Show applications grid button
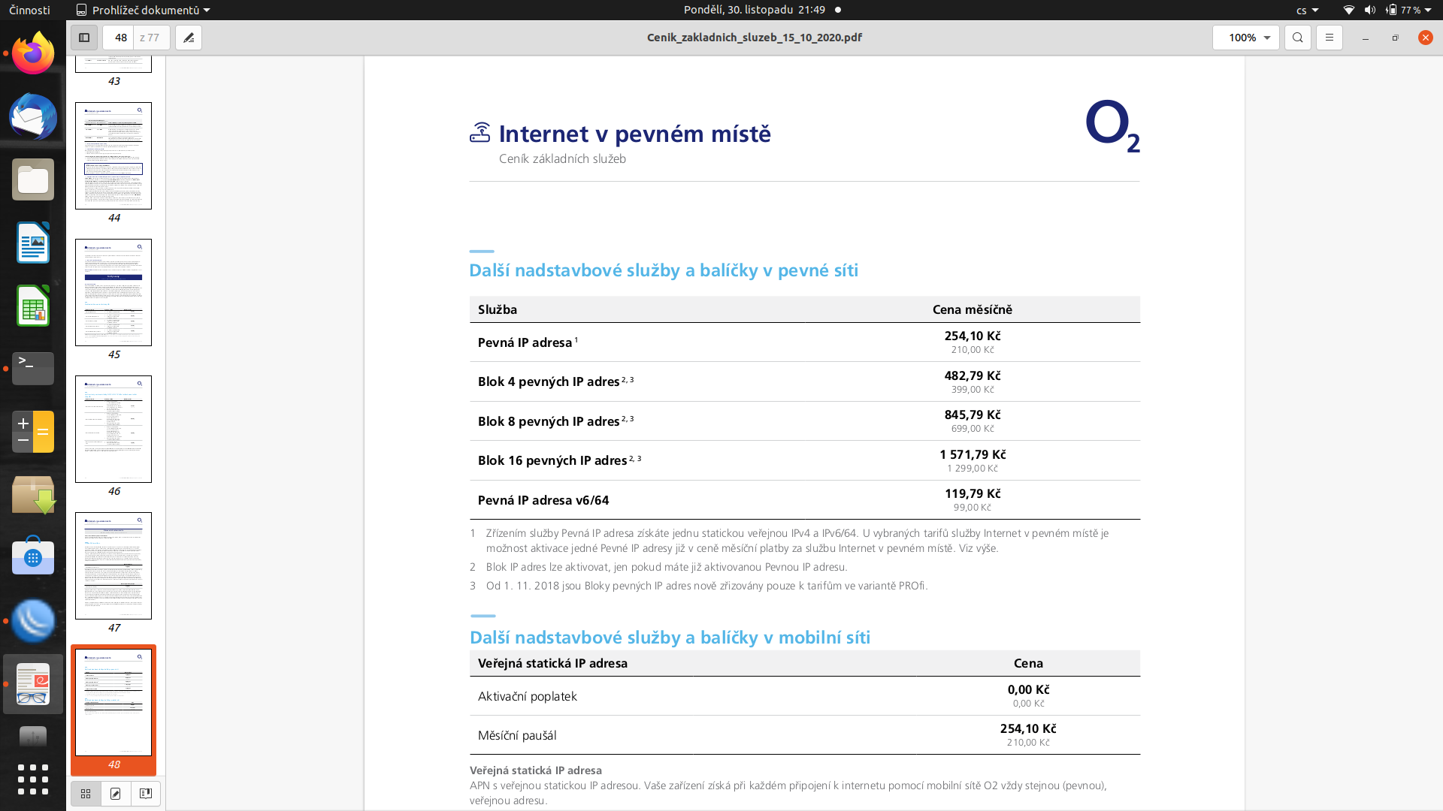The width and height of the screenshot is (1443, 811). click(33, 779)
